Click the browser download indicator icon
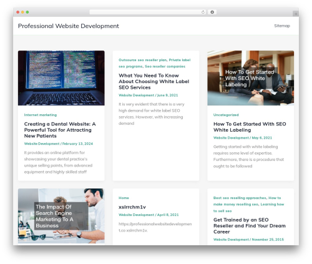The width and height of the screenshot is (312, 264). coord(212,12)
